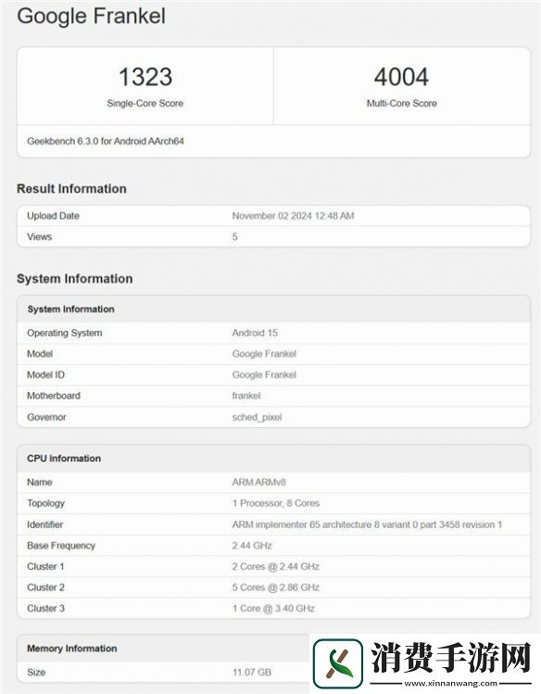Click the Geekbench 6.3.0 for Android text
This screenshot has width=541, height=694.
(x=106, y=141)
